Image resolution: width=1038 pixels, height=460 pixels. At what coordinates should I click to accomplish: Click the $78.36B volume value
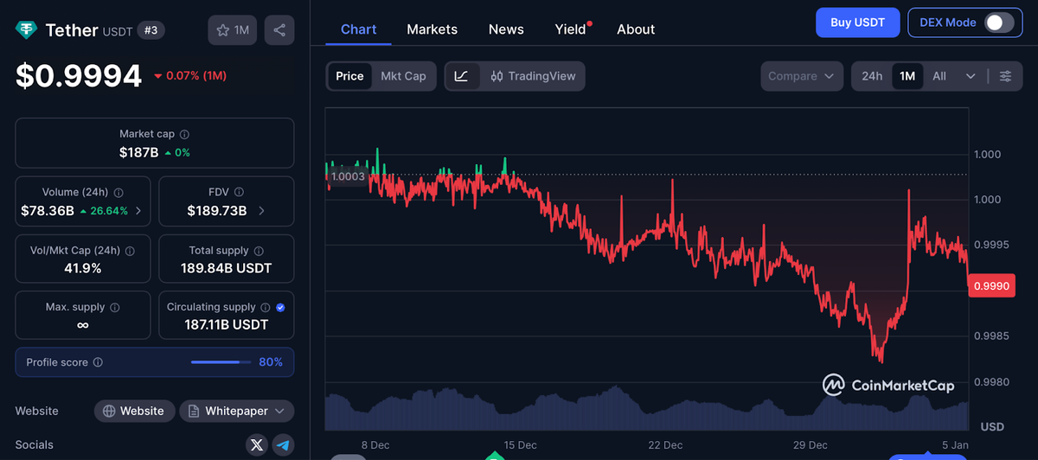tap(47, 211)
